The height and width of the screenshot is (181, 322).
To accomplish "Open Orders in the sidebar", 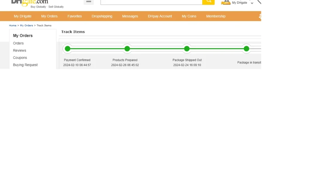I will click(18, 43).
